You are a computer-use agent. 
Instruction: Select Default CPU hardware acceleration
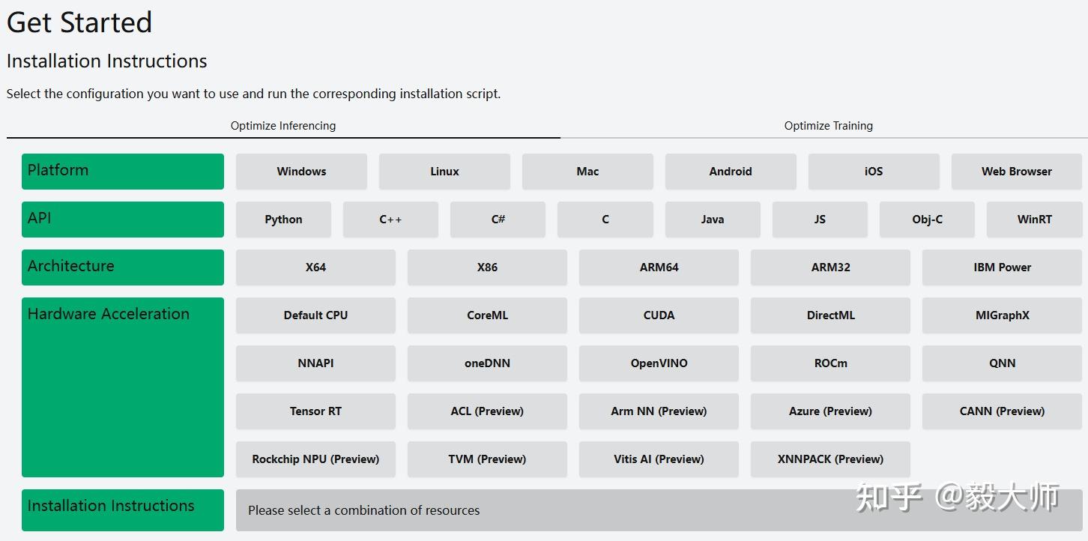pyautogui.click(x=315, y=315)
